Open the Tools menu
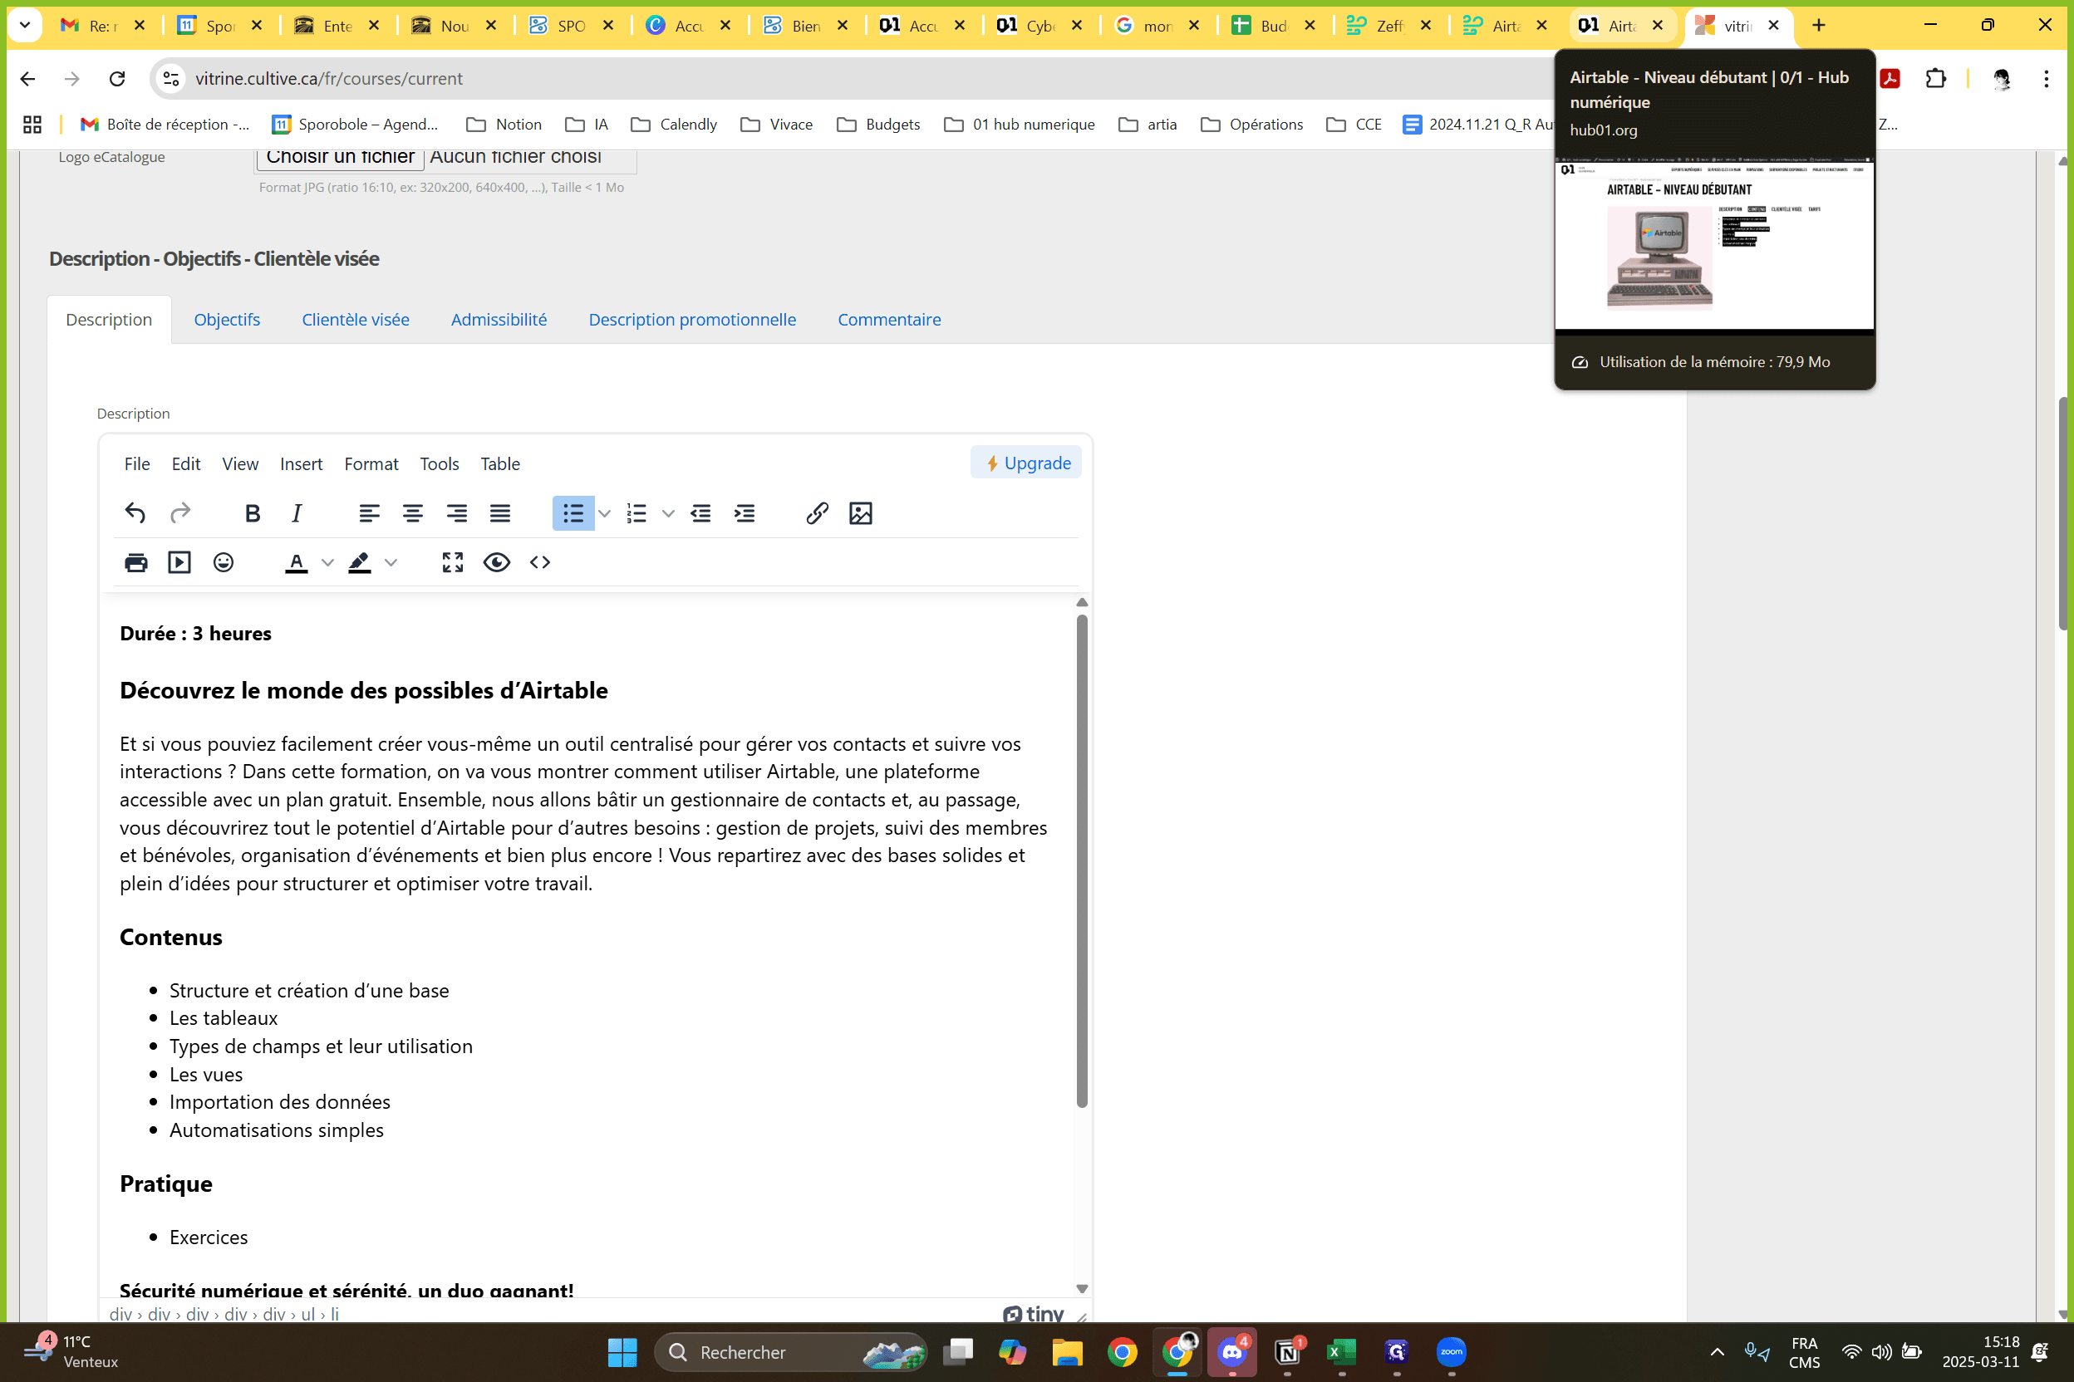This screenshot has width=2074, height=1382. point(439,463)
